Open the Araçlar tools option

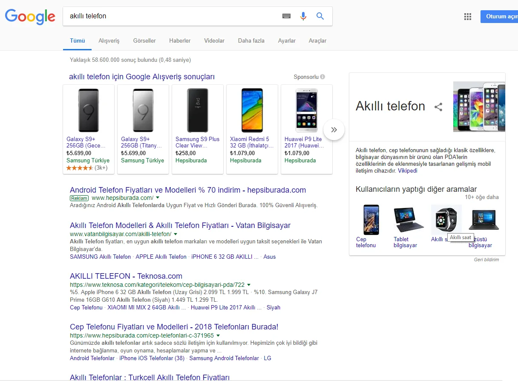(x=317, y=41)
